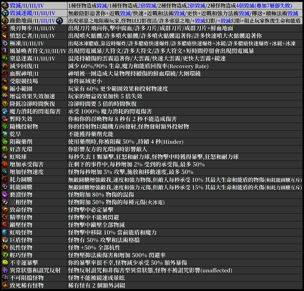Click the 巨盾怪物 icon
The width and height of the screenshot is (304, 291).
coord(5,240)
